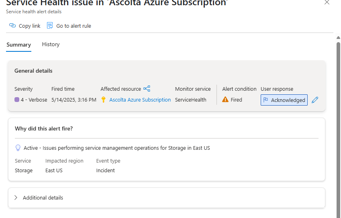Click the scrollbar up arrow
Screen dimensions: 341x218
(x=339, y=38)
